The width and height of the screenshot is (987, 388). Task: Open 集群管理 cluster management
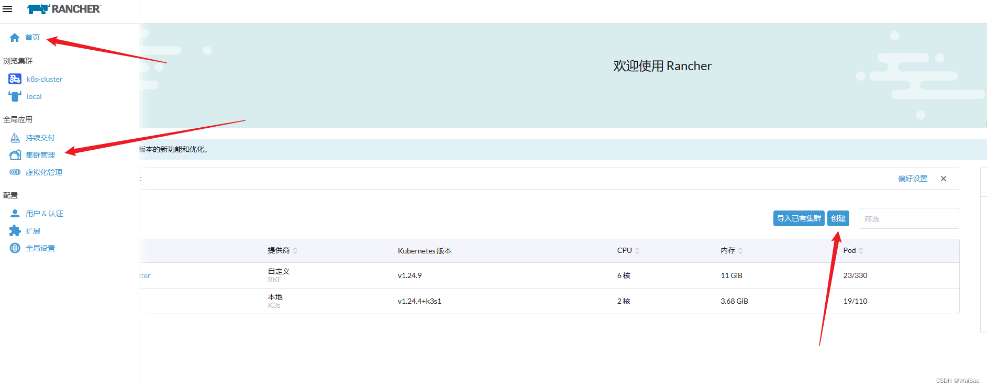[40, 155]
